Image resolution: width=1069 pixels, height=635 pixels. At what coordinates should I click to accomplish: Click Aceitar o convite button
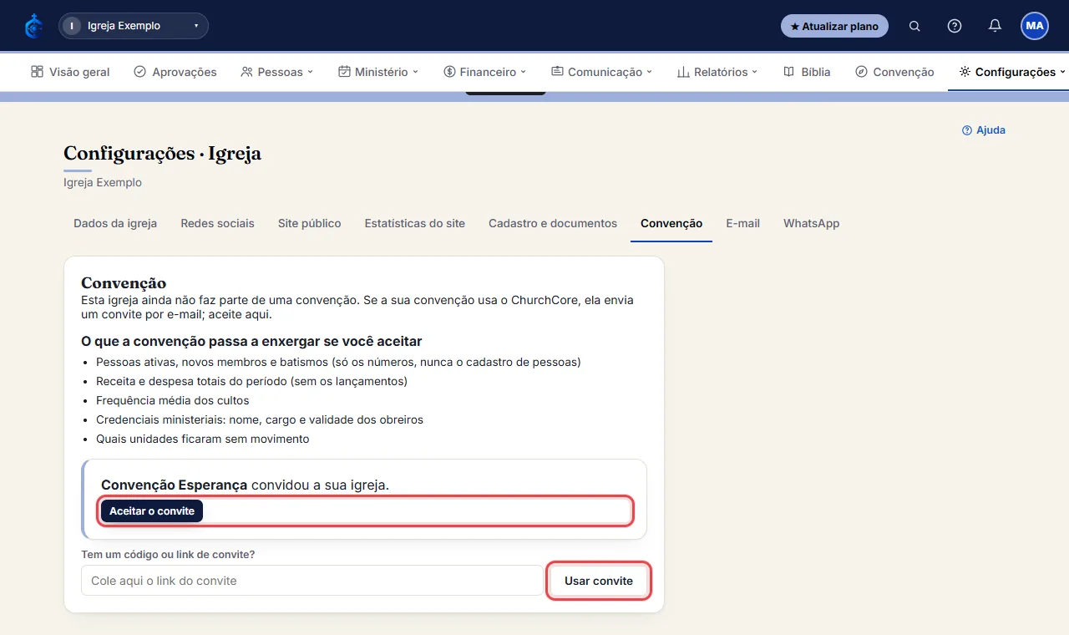[x=152, y=511]
